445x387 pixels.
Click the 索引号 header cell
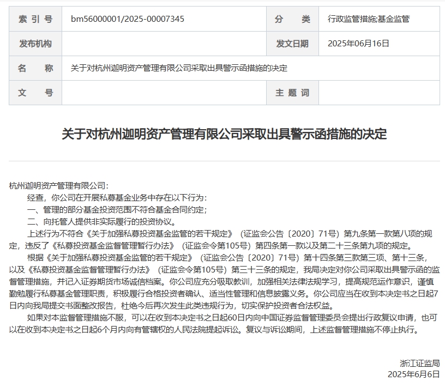(x=35, y=19)
